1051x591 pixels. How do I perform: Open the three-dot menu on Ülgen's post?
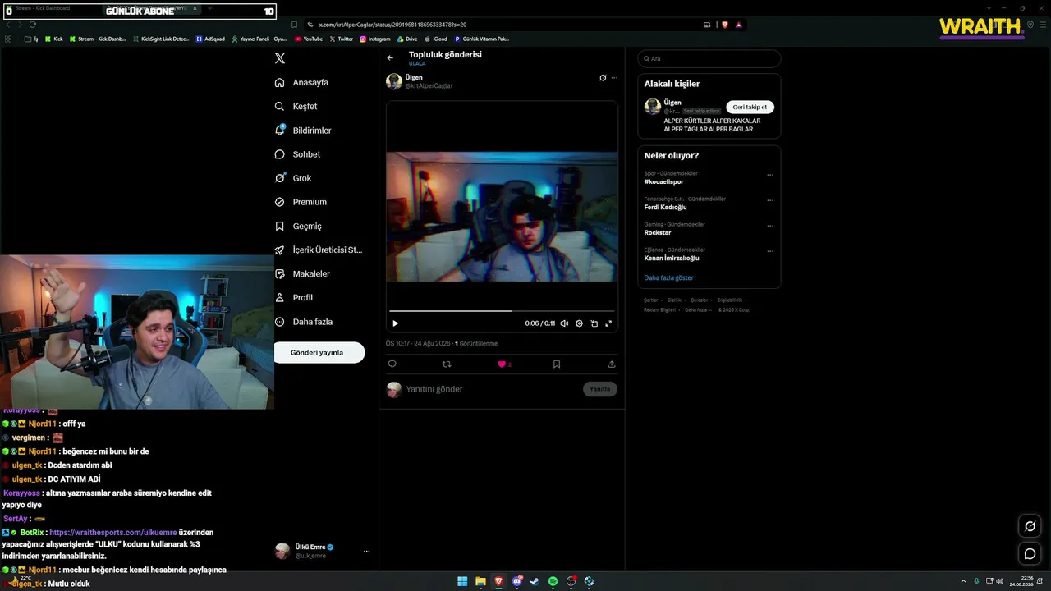614,78
